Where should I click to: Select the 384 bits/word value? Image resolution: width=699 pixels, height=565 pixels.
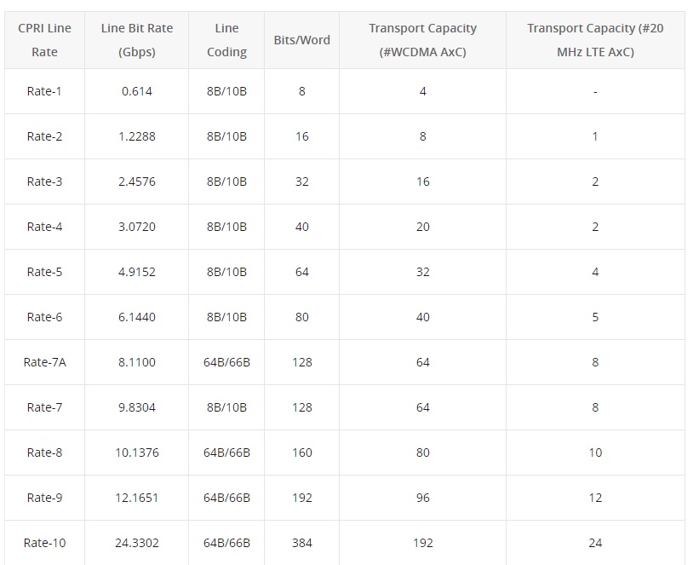[301, 543]
